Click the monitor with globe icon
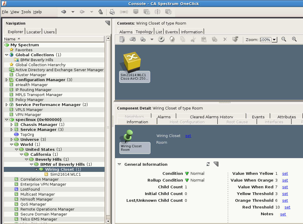 click(168, 12)
